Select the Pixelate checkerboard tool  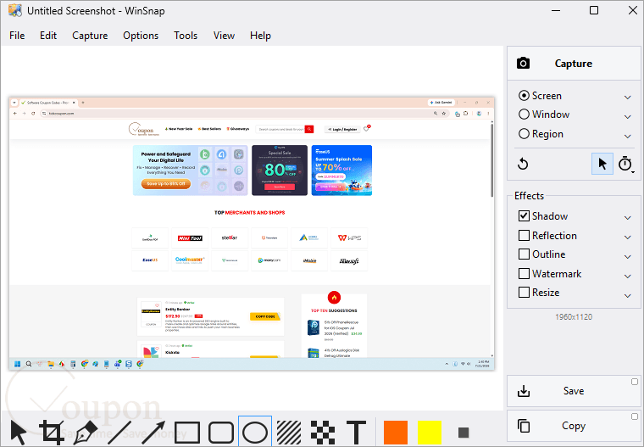click(x=323, y=433)
